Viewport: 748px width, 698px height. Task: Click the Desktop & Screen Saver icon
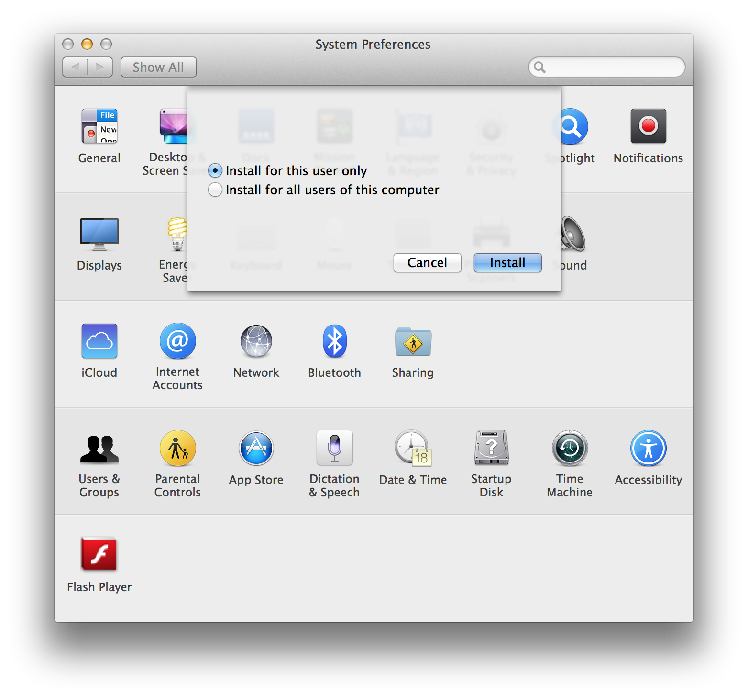[174, 126]
